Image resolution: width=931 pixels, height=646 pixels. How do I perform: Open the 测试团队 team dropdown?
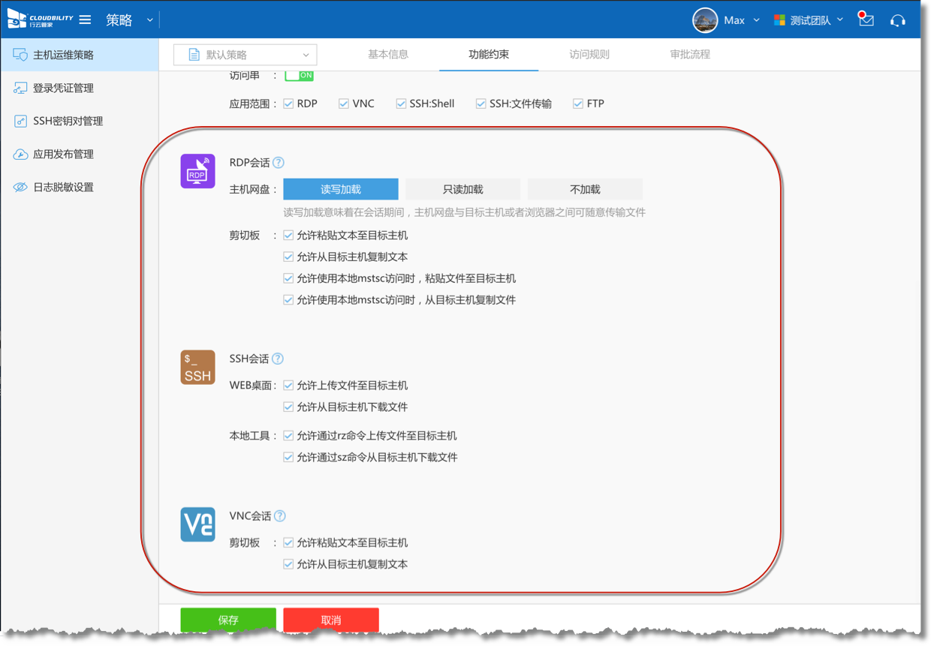(809, 20)
